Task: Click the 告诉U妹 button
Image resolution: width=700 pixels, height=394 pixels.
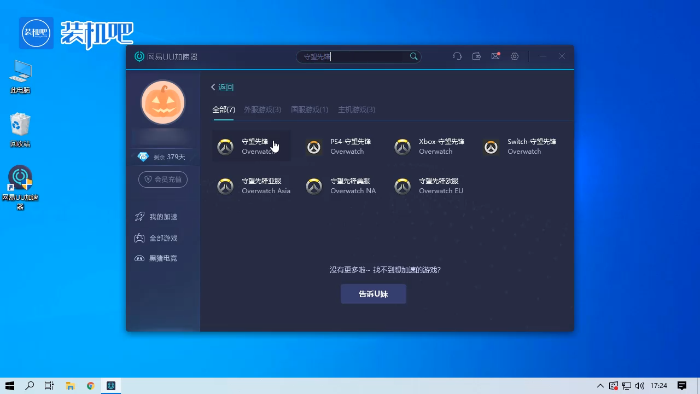Action: [373, 294]
